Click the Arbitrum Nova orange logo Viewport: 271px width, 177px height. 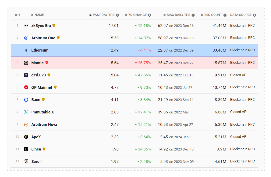[26, 125]
